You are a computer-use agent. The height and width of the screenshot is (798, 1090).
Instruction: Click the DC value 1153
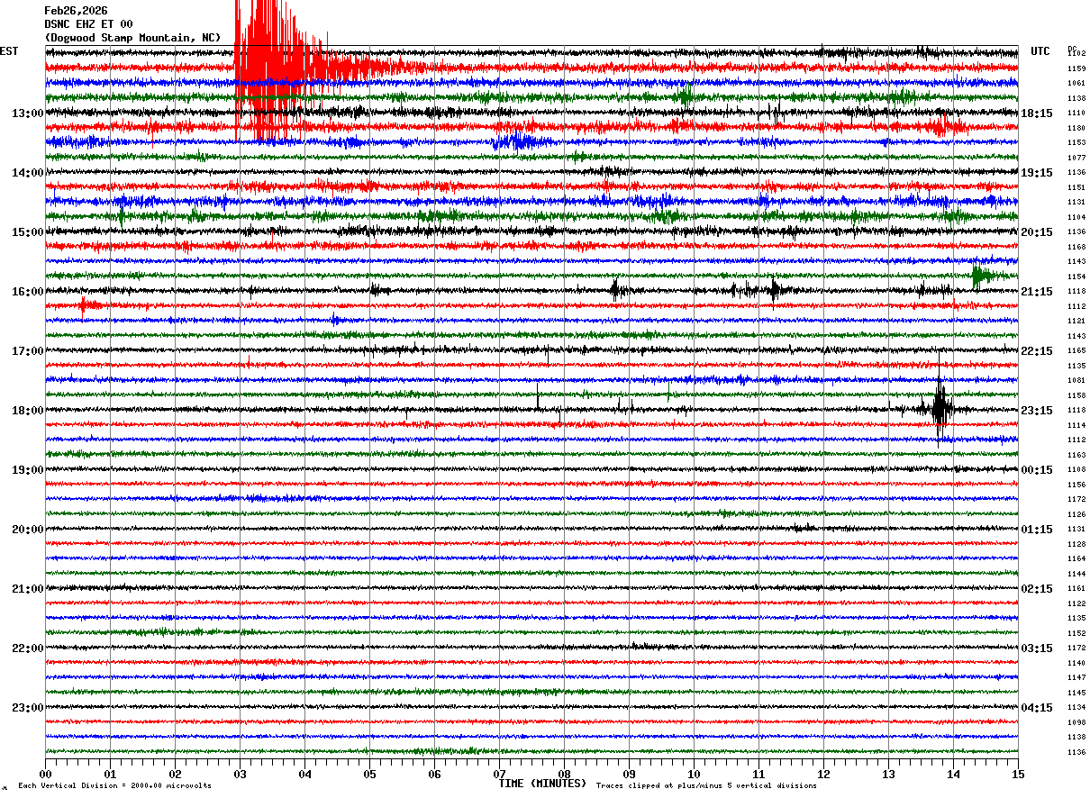1076,143
